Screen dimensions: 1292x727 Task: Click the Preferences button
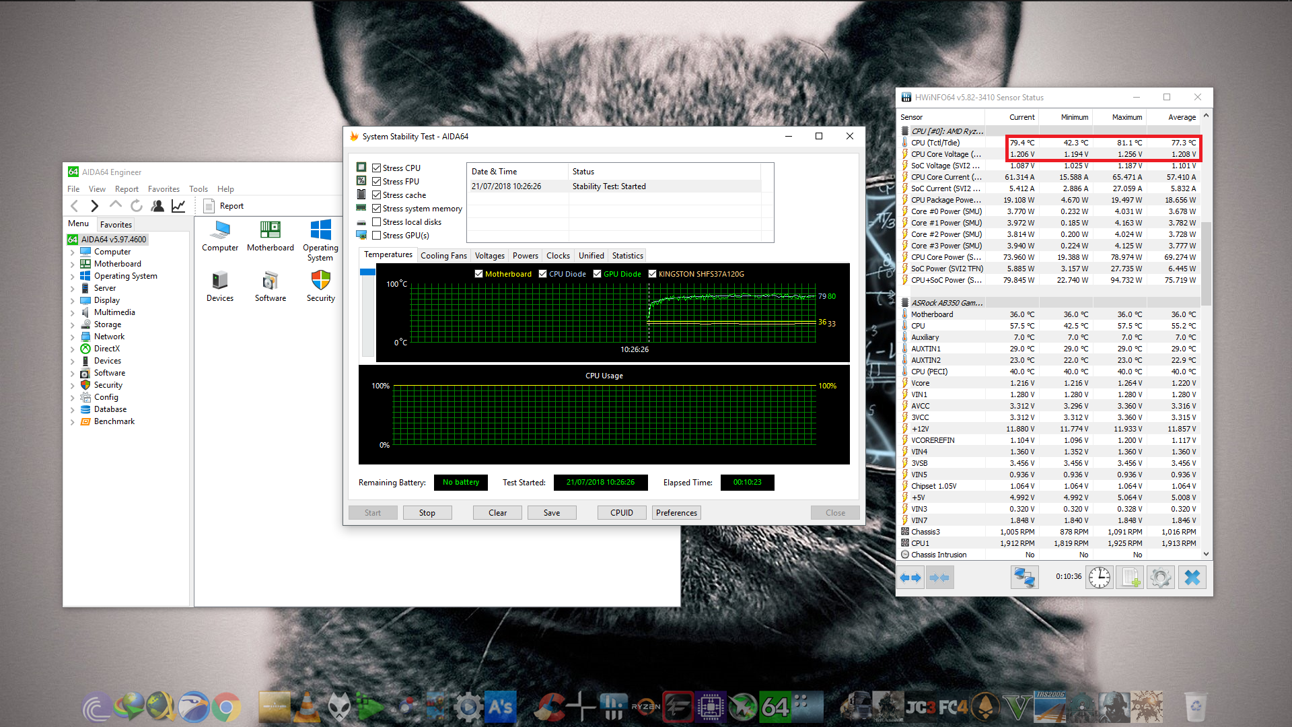point(676,513)
